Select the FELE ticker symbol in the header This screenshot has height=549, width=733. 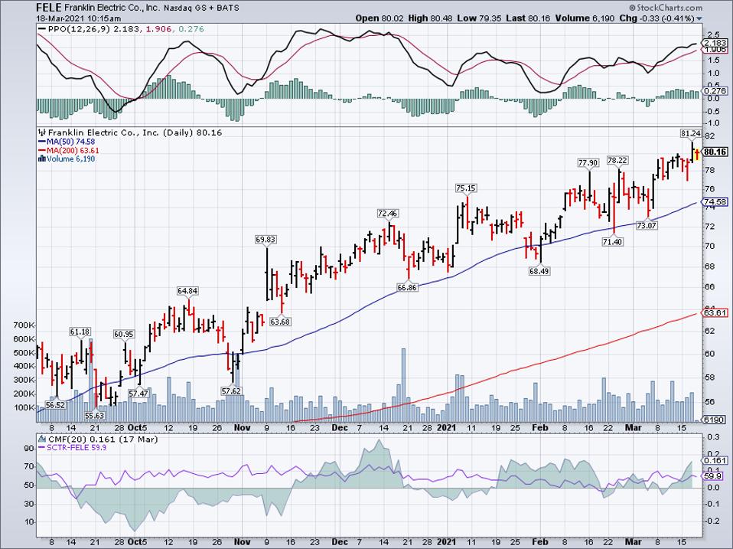click(x=49, y=8)
